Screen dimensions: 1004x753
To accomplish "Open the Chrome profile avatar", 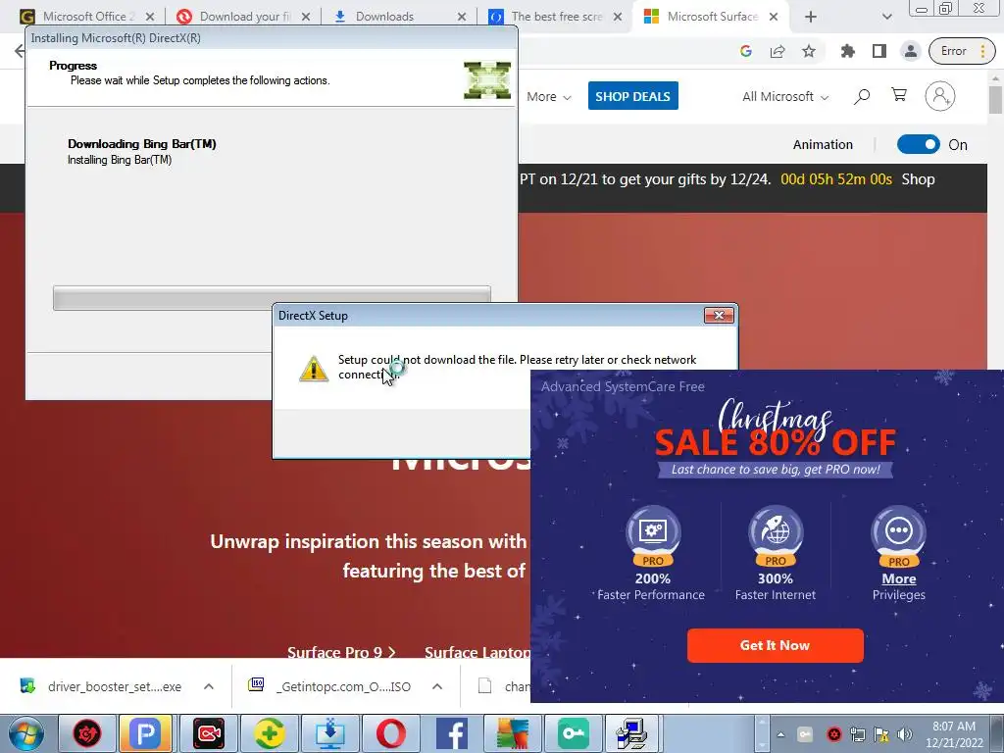I will point(911,51).
